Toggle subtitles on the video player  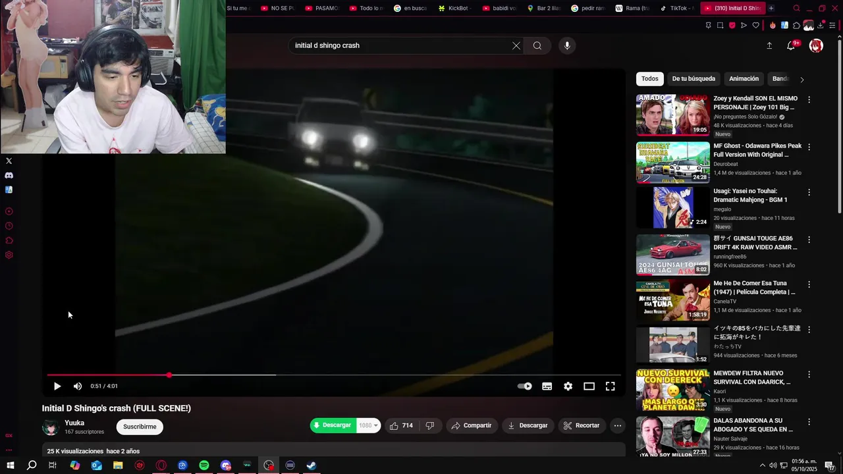(547, 386)
